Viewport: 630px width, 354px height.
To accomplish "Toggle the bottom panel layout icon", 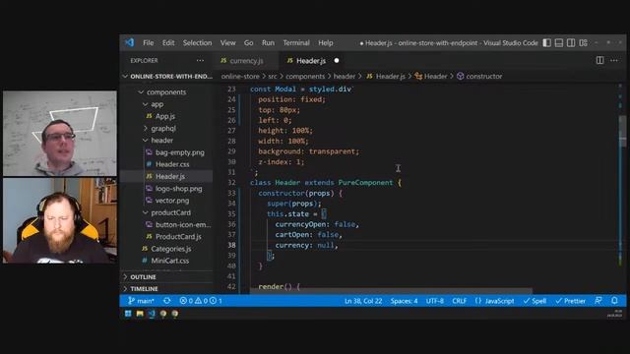I will click(559, 43).
